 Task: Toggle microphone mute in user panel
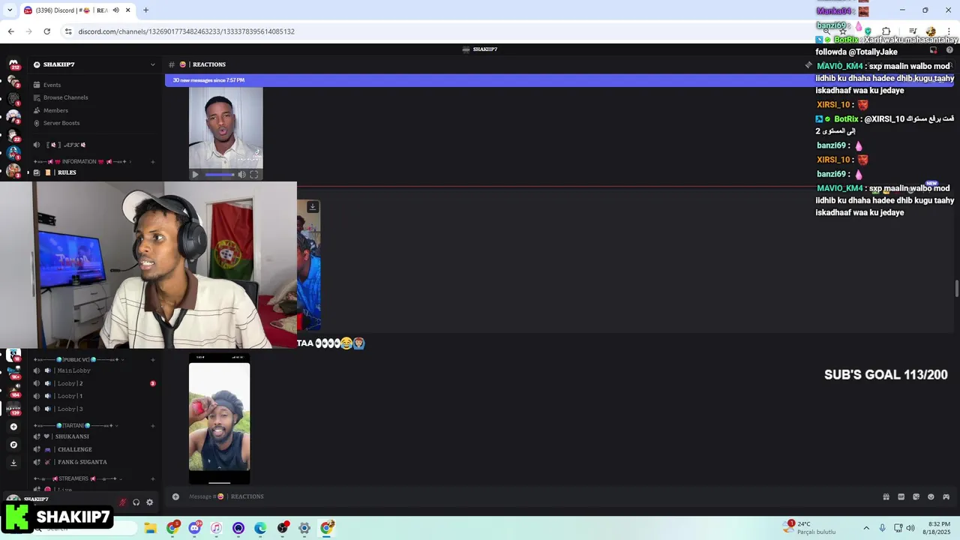(x=123, y=502)
